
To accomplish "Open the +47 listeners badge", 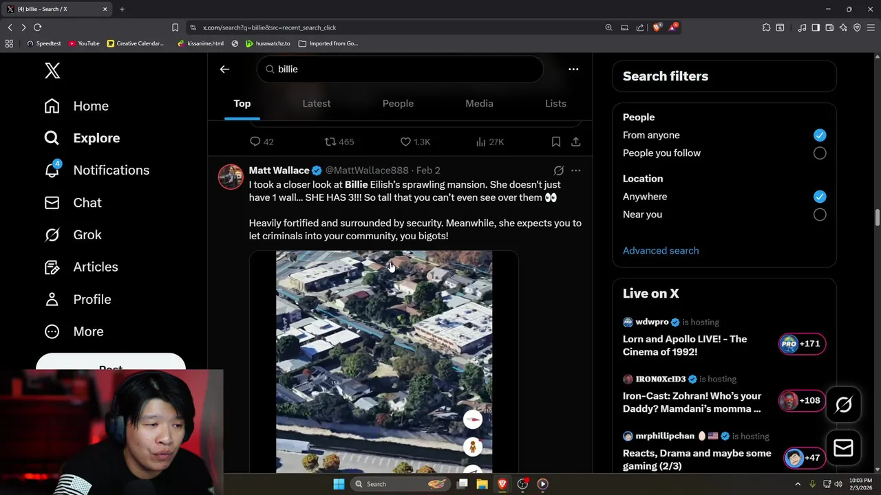I will coord(805,457).
